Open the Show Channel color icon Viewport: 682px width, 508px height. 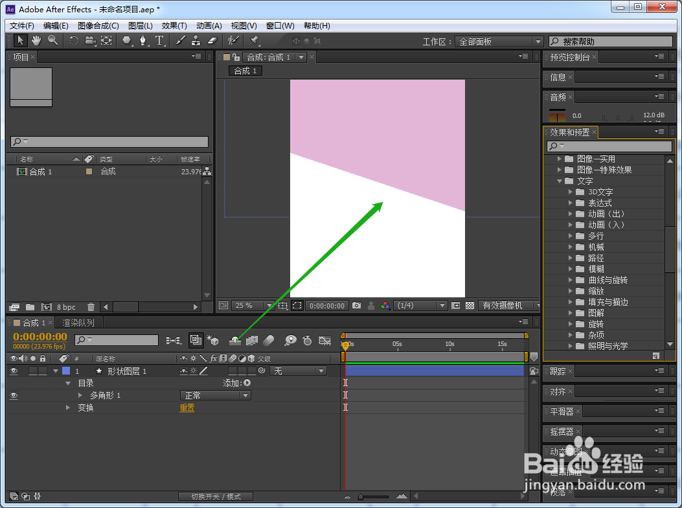point(385,306)
